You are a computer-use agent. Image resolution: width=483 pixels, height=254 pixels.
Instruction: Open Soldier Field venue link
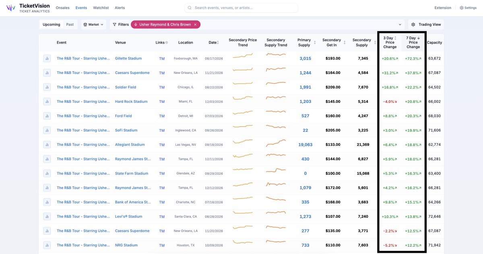tap(126, 87)
